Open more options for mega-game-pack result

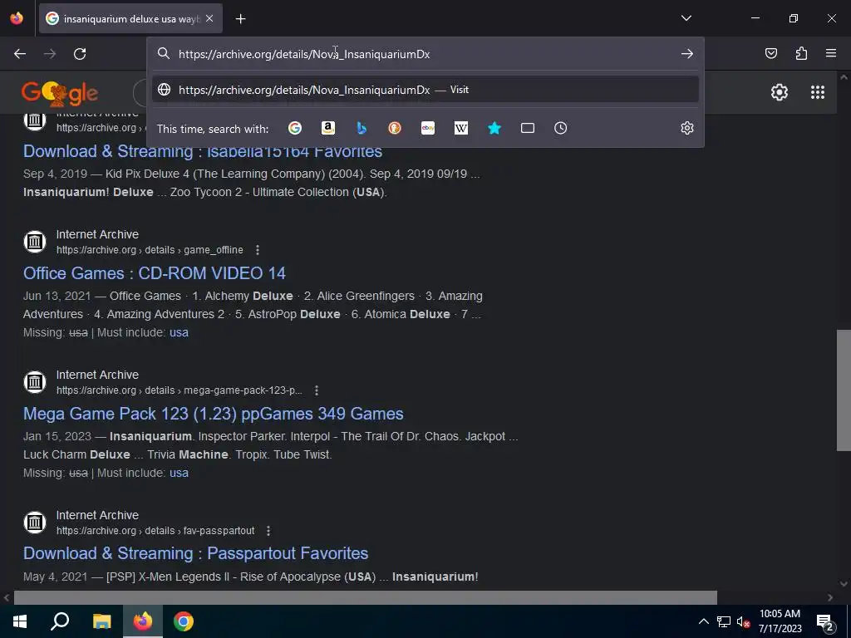pos(317,390)
